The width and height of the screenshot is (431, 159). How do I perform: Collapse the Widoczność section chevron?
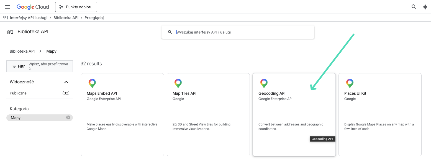tap(66, 82)
